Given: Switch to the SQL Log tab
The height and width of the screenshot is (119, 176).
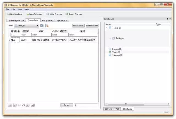Looking at the screenshot, I should (108, 109).
